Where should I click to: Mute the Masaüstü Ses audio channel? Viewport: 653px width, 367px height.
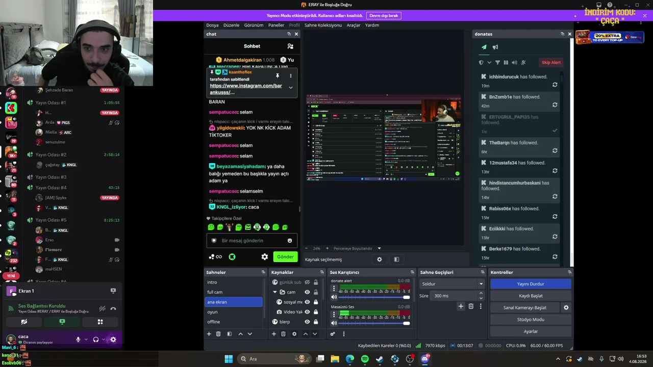tap(334, 323)
